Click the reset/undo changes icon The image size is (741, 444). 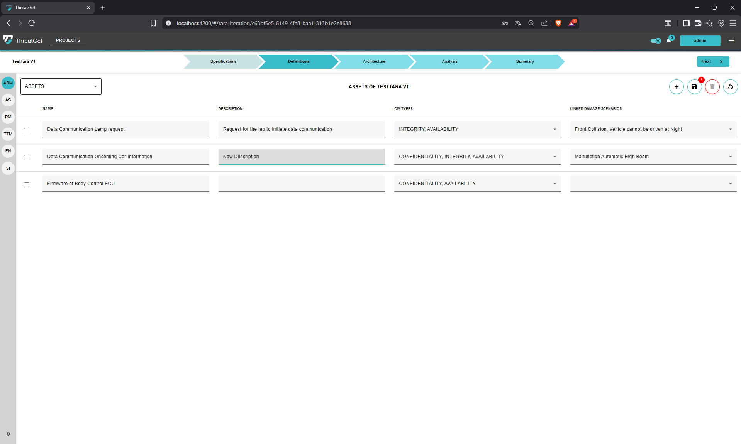tap(730, 87)
